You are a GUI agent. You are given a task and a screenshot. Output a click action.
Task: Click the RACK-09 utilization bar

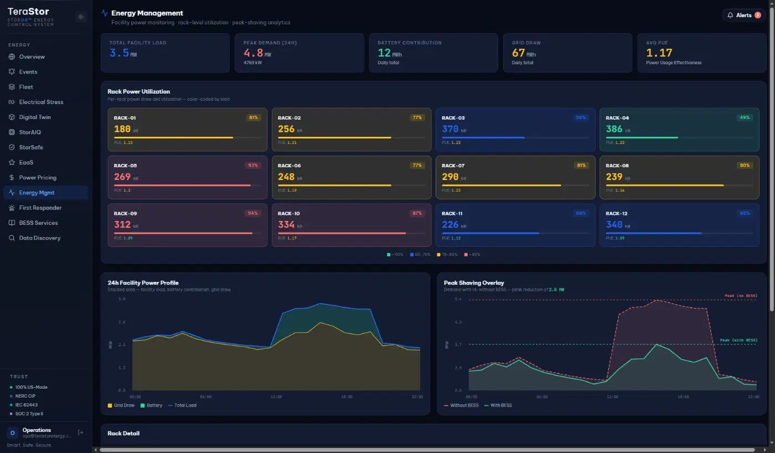click(x=188, y=233)
